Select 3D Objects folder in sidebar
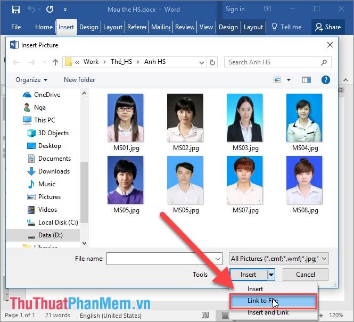 coord(53,133)
